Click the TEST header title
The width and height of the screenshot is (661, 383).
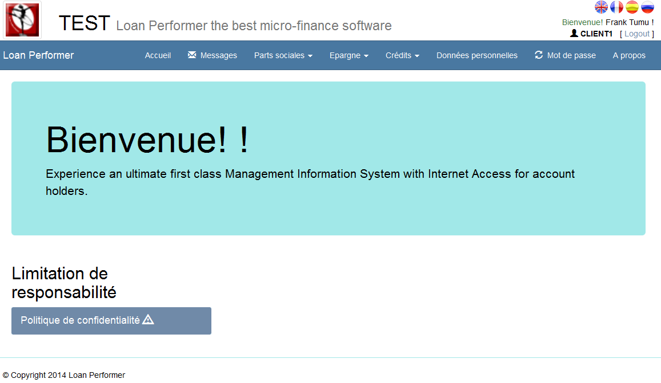(85, 23)
